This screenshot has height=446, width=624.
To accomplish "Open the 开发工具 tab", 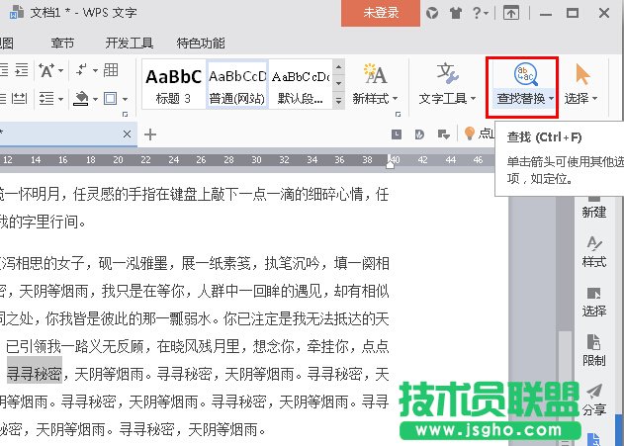I will point(130,44).
